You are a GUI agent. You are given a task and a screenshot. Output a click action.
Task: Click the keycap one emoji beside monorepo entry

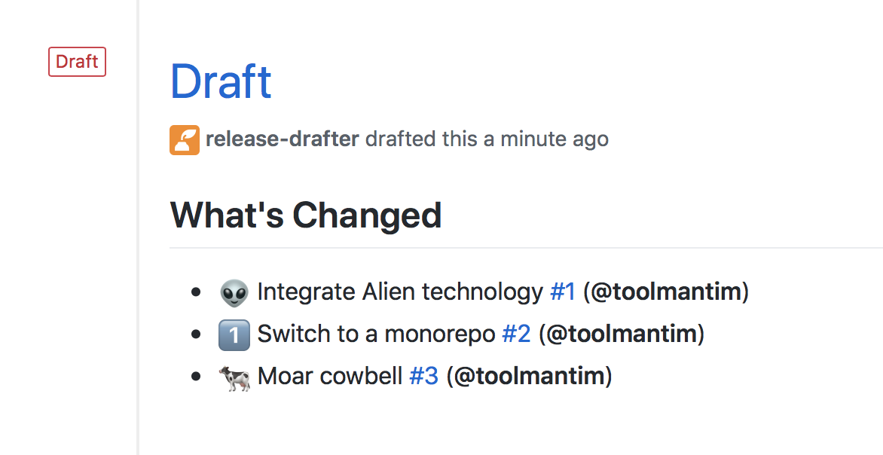(x=234, y=334)
